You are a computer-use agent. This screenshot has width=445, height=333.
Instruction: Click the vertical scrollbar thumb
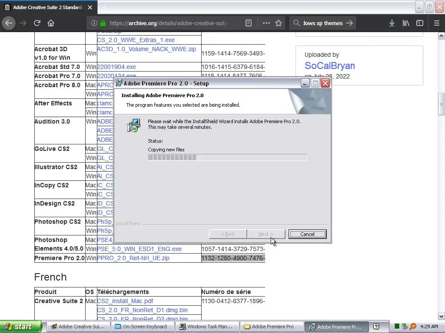click(442, 104)
